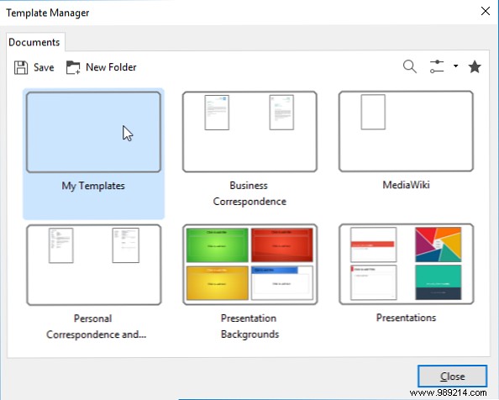Click the blue-header white background preview
This screenshot has height=400, width=499.
pos(282,283)
